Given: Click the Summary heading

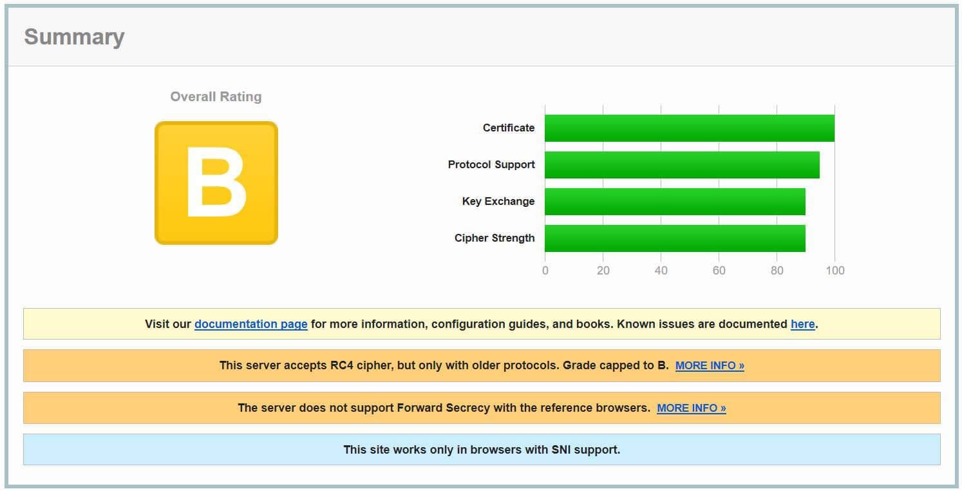Looking at the screenshot, I should pos(74,37).
